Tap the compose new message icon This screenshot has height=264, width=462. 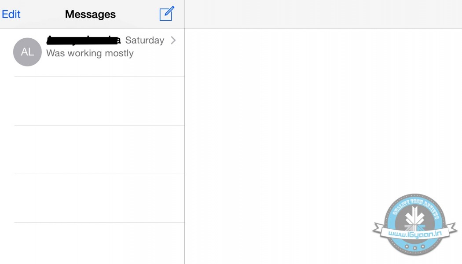coord(167,14)
